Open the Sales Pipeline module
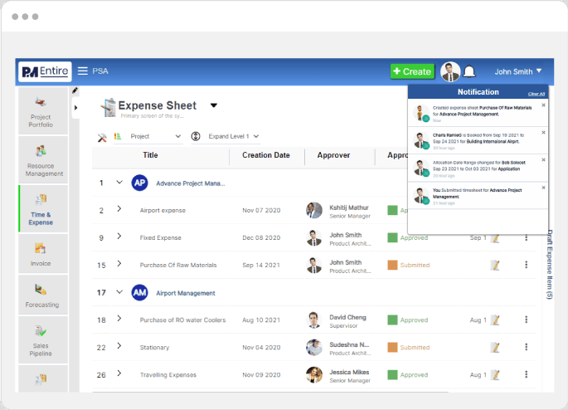Image resolution: width=568 pixels, height=410 pixels. point(41,340)
